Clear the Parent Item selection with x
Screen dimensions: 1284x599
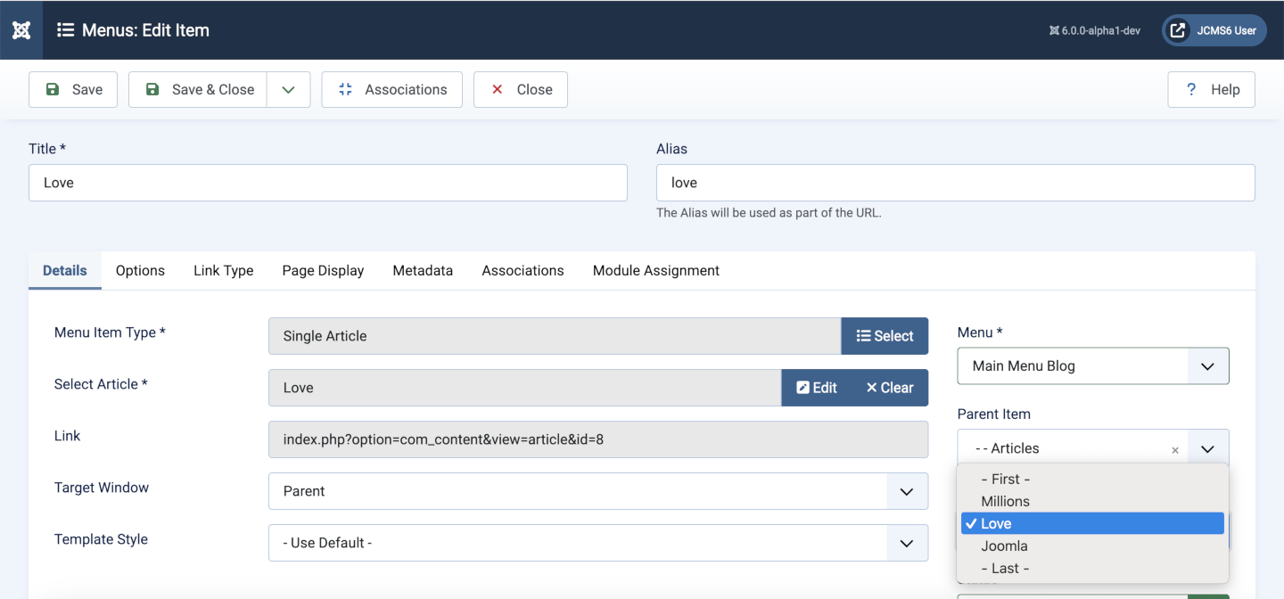(1175, 450)
